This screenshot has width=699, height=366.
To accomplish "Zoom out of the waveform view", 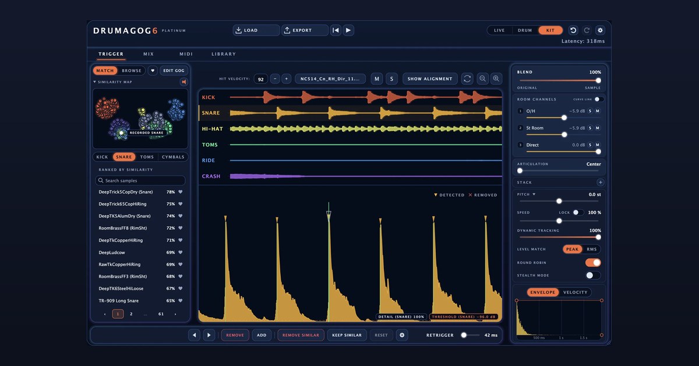I will point(483,78).
